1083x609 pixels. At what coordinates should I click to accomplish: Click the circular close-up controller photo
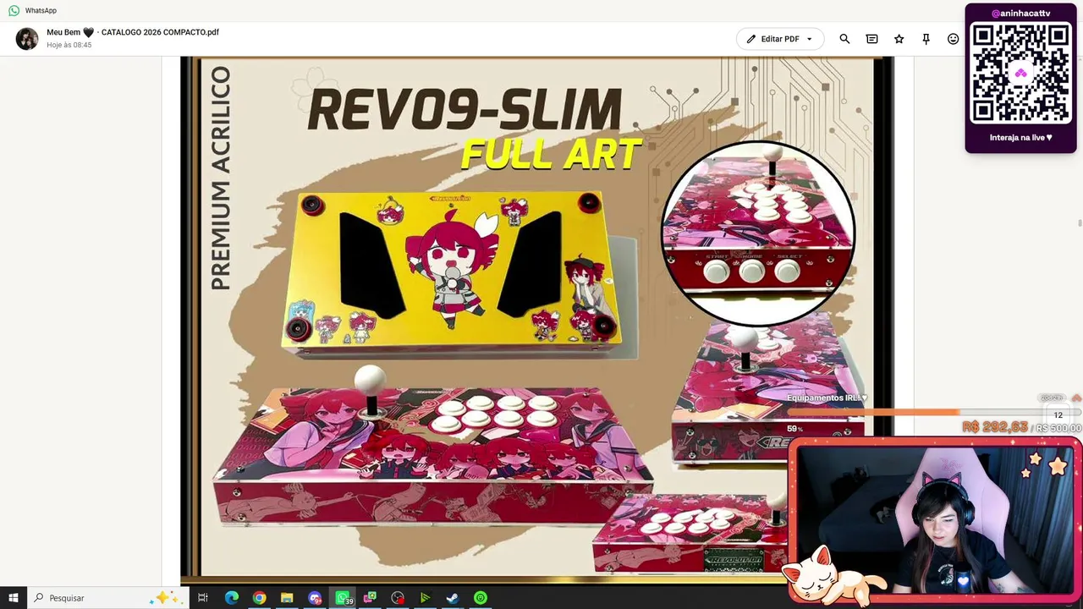(758, 233)
